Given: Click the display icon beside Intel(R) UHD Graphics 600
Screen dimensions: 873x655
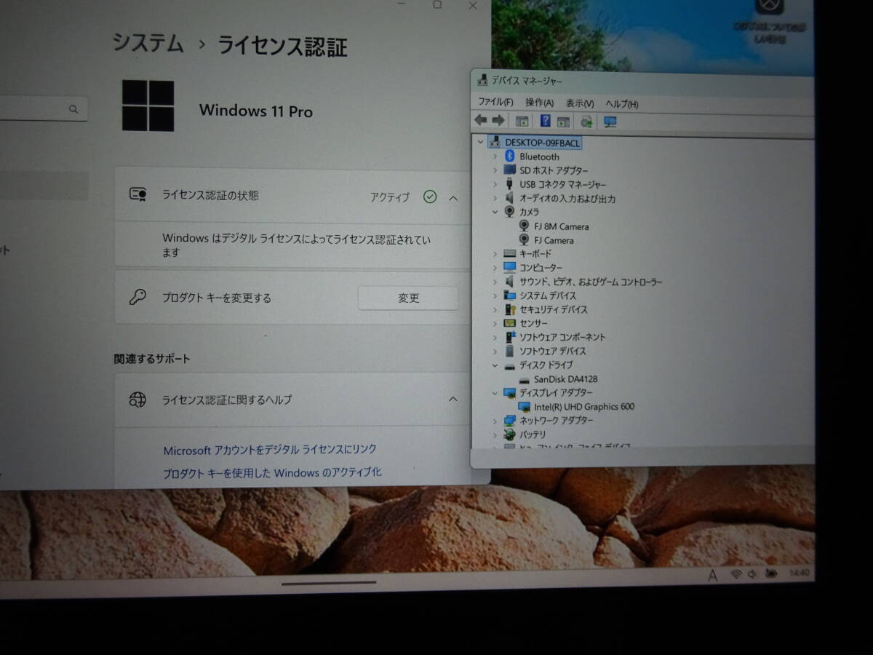Looking at the screenshot, I should [x=524, y=407].
